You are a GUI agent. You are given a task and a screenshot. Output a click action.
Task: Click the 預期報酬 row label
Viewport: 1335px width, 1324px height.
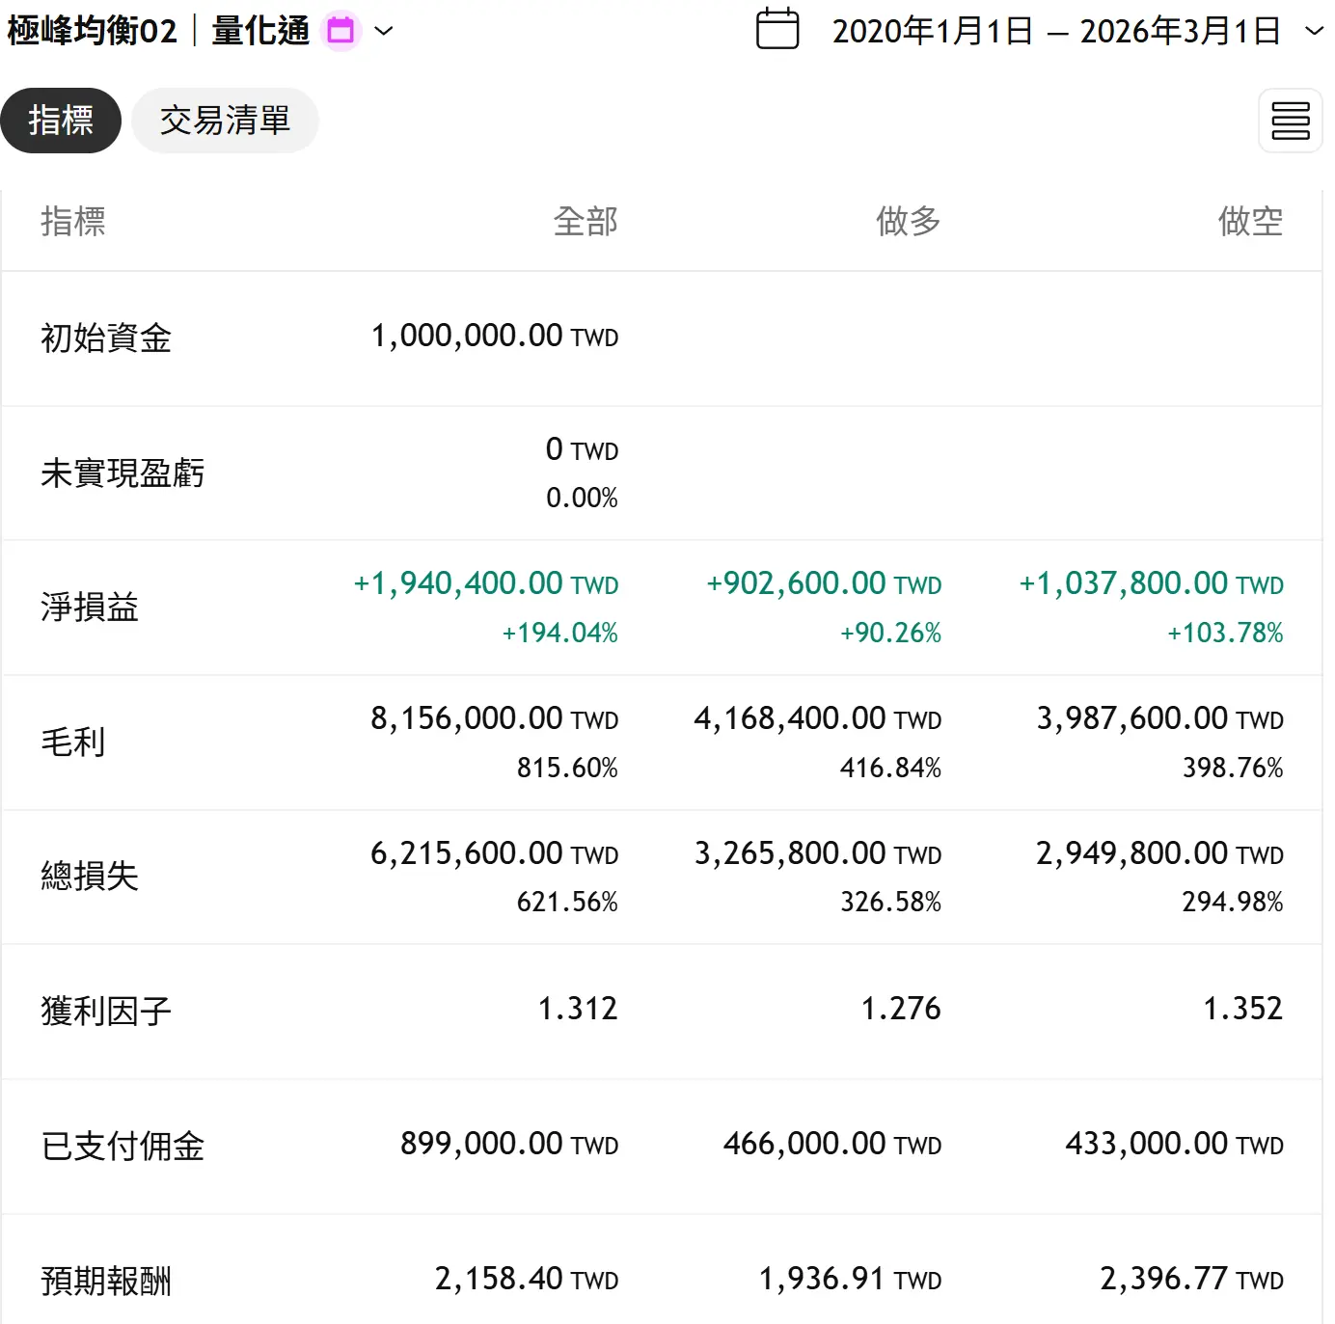coord(106,1281)
